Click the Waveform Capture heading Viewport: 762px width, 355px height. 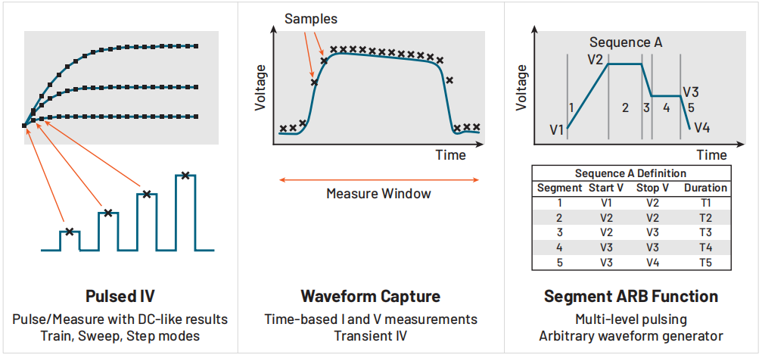click(x=371, y=296)
